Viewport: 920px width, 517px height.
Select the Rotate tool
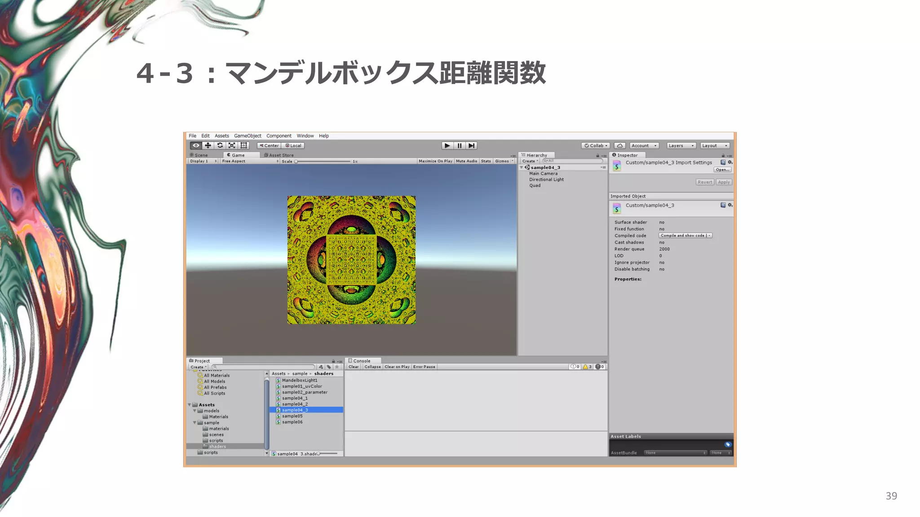pos(220,145)
